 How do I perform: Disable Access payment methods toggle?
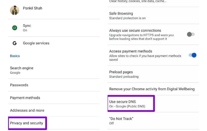click(x=192, y=55)
